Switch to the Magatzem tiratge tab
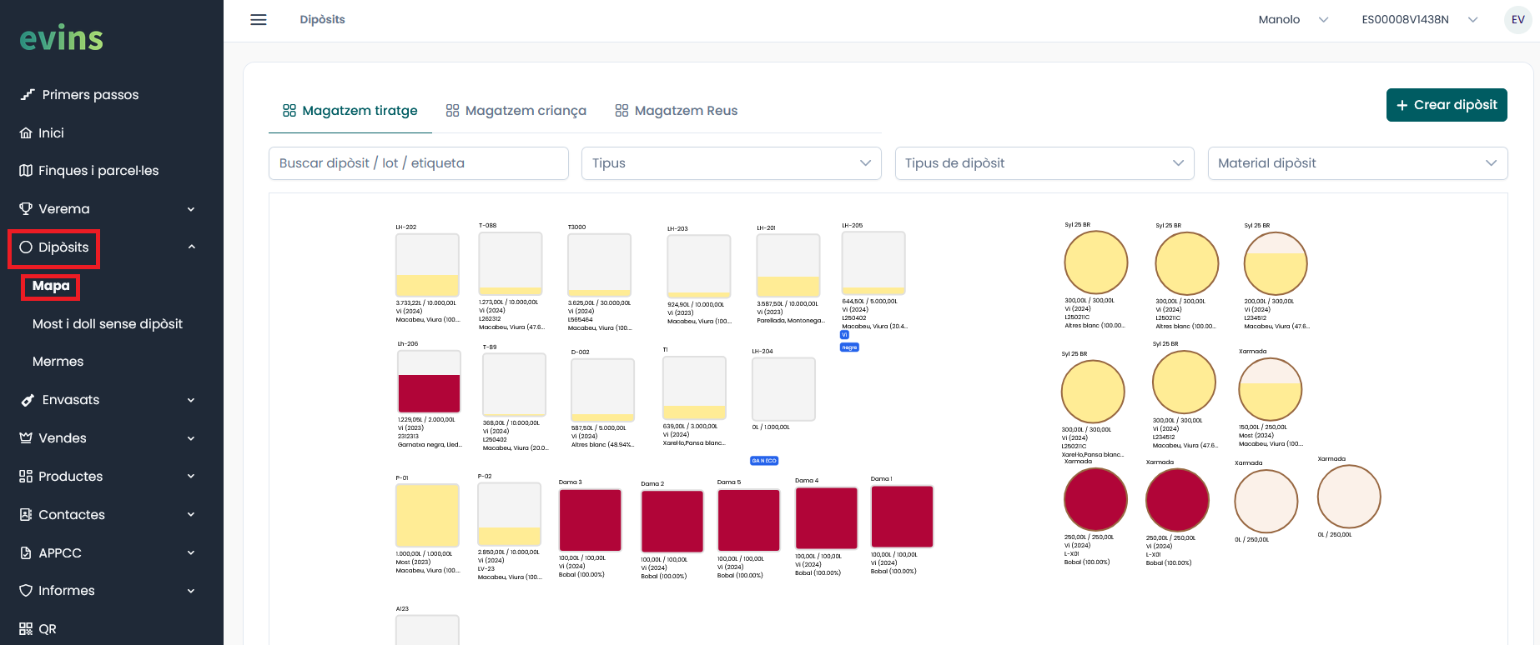The height and width of the screenshot is (645, 1540). click(x=350, y=111)
